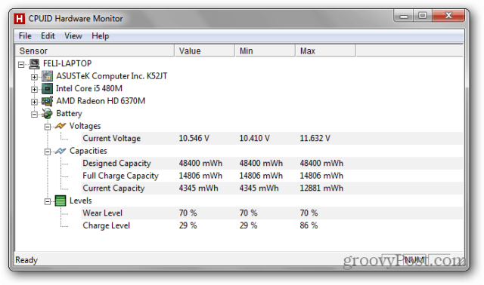Click Current Capacity value 4345 mWh

(x=198, y=188)
